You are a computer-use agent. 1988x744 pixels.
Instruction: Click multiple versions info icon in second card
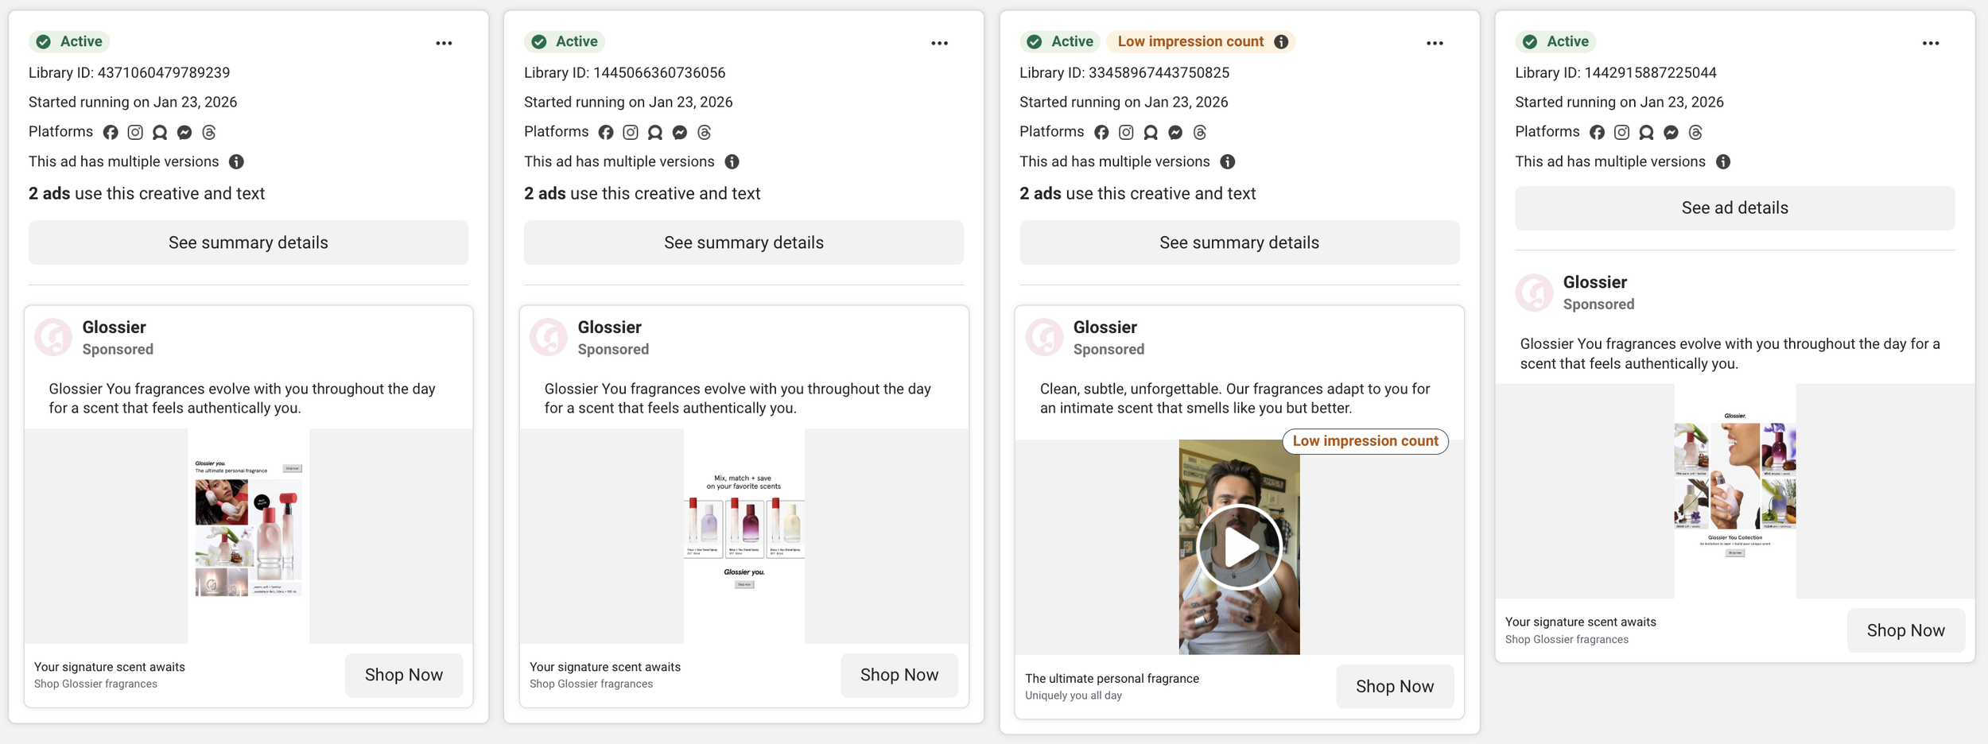click(732, 161)
